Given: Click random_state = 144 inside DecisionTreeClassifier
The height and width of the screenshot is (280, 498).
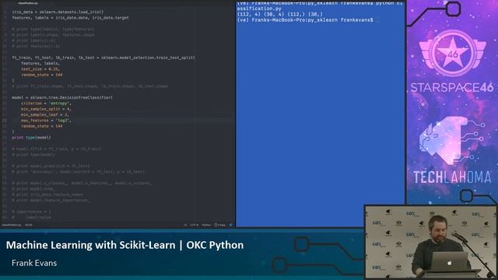Looking at the screenshot, I should click(x=42, y=126).
